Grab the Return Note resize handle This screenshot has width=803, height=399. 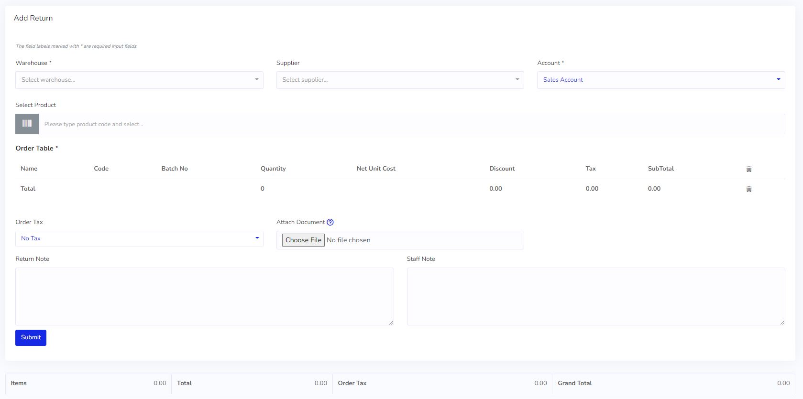(x=391, y=322)
